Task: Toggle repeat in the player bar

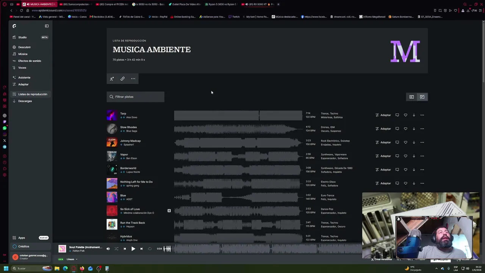Action: coord(150,249)
